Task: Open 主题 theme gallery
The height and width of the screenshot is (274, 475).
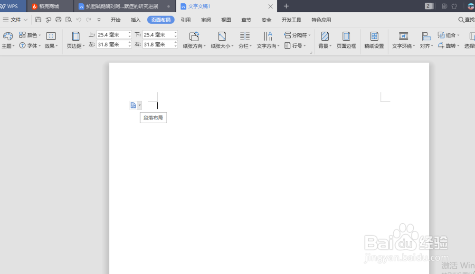Action: point(8,40)
